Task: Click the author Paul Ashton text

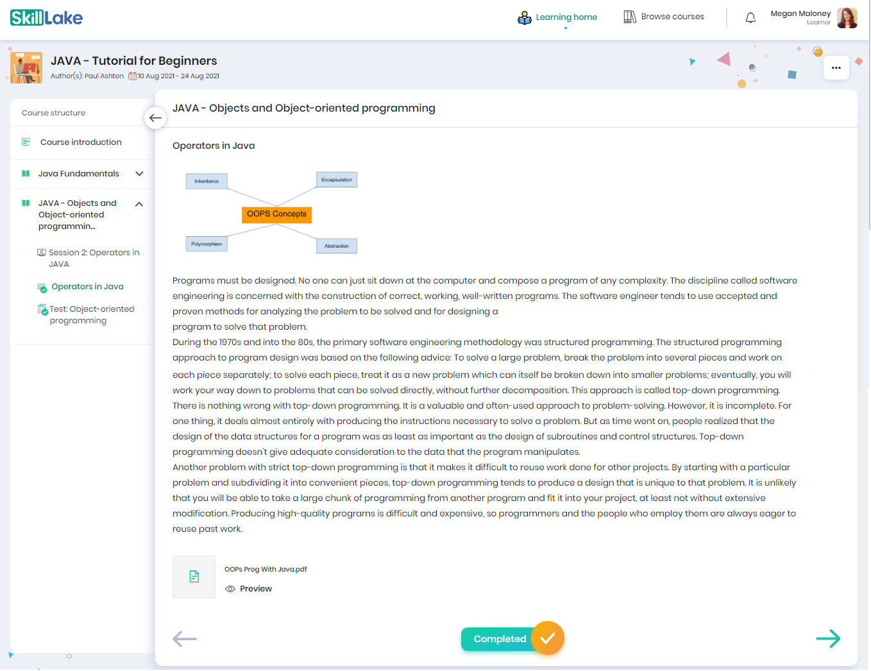Action: click(104, 76)
